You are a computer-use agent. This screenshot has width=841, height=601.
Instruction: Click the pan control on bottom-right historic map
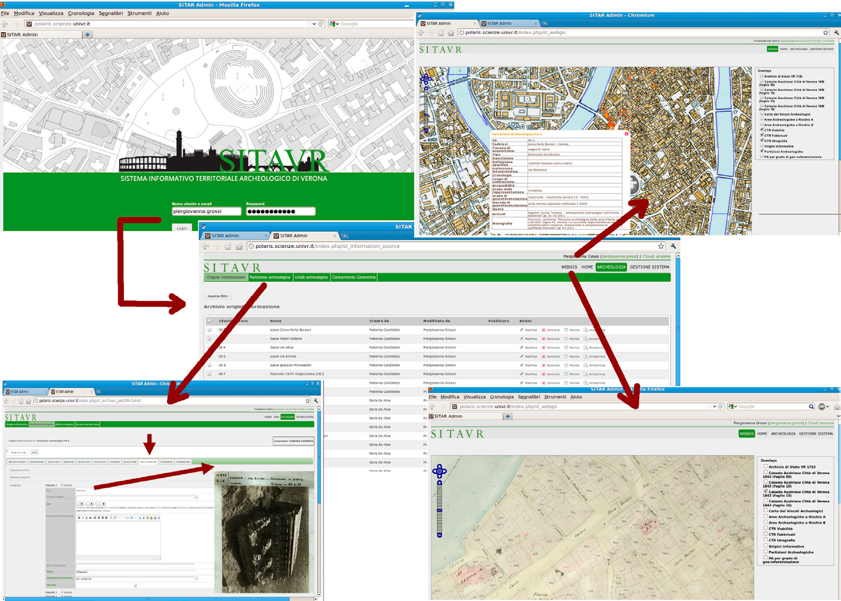[x=440, y=471]
